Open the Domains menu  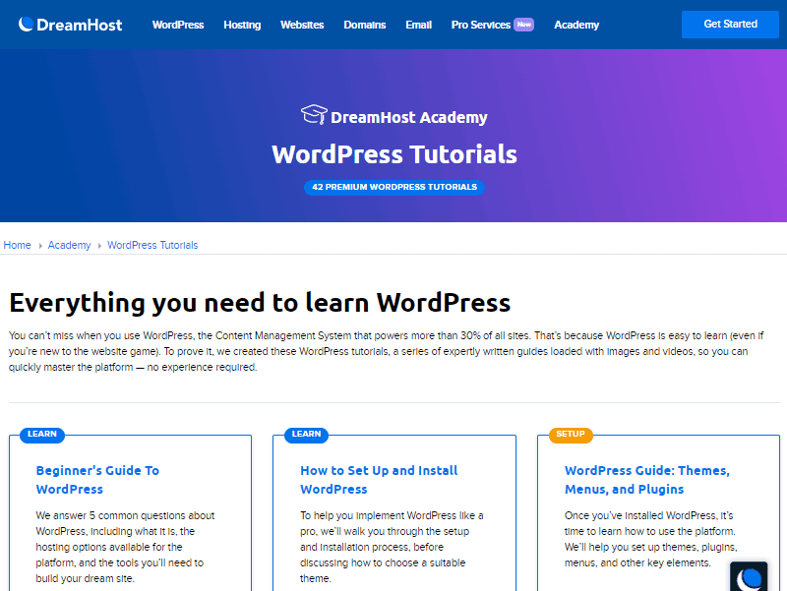[365, 25]
